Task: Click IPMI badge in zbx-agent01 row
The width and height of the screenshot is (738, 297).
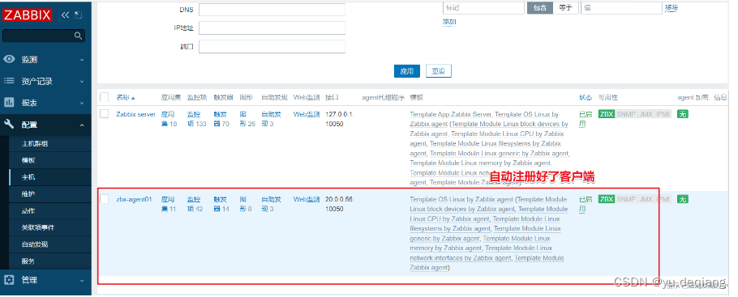Action: click(663, 199)
